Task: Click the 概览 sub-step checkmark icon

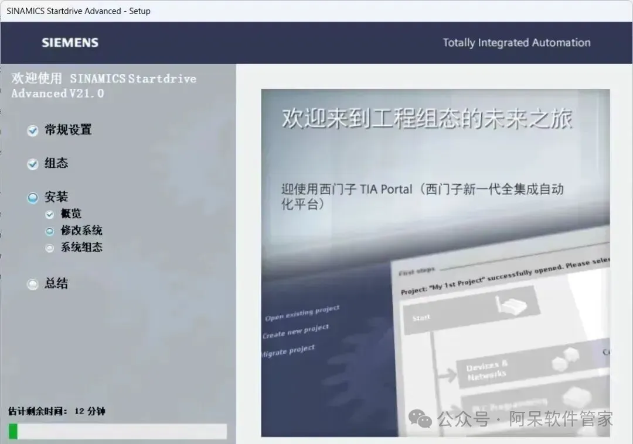Action: point(50,214)
